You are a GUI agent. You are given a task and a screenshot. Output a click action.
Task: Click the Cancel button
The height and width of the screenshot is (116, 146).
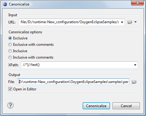pyautogui.click(x=126, y=106)
